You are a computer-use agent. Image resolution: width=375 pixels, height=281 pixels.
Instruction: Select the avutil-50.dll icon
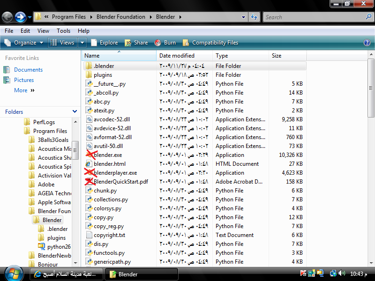coord(89,146)
